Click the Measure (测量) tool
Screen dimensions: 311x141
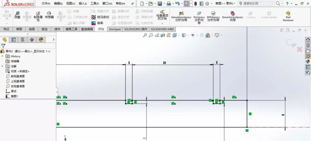[17, 15]
